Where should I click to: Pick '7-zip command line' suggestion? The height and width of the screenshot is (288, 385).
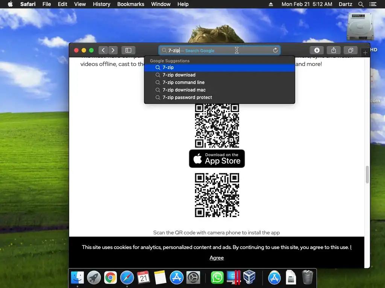tap(220, 82)
